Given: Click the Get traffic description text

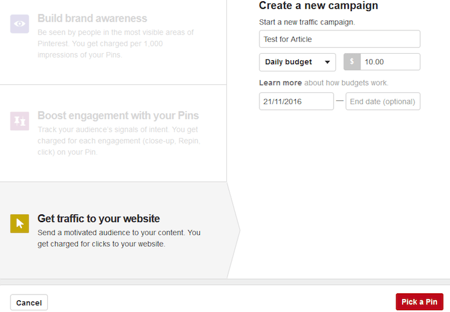Looking at the screenshot, I should (119, 238).
